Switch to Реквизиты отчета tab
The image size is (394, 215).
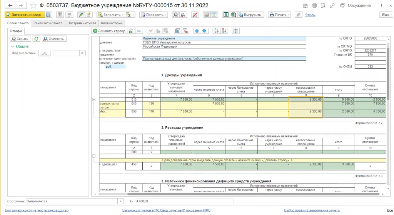pos(48,23)
